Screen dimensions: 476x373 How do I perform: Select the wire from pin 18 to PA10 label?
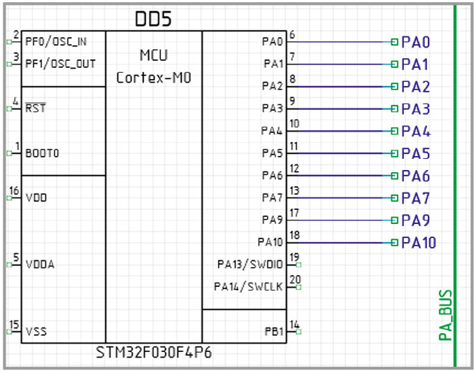340,243
